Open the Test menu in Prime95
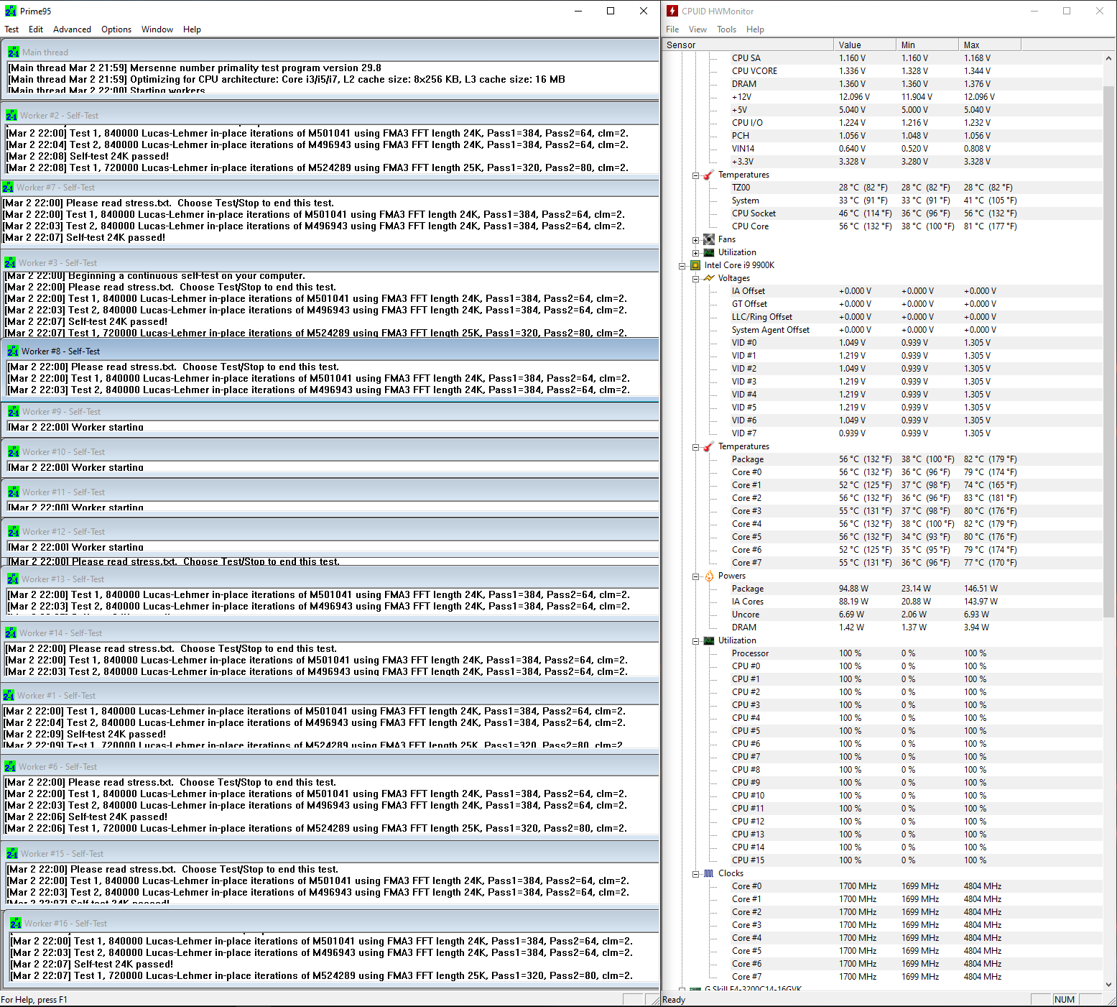 point(11,29)
